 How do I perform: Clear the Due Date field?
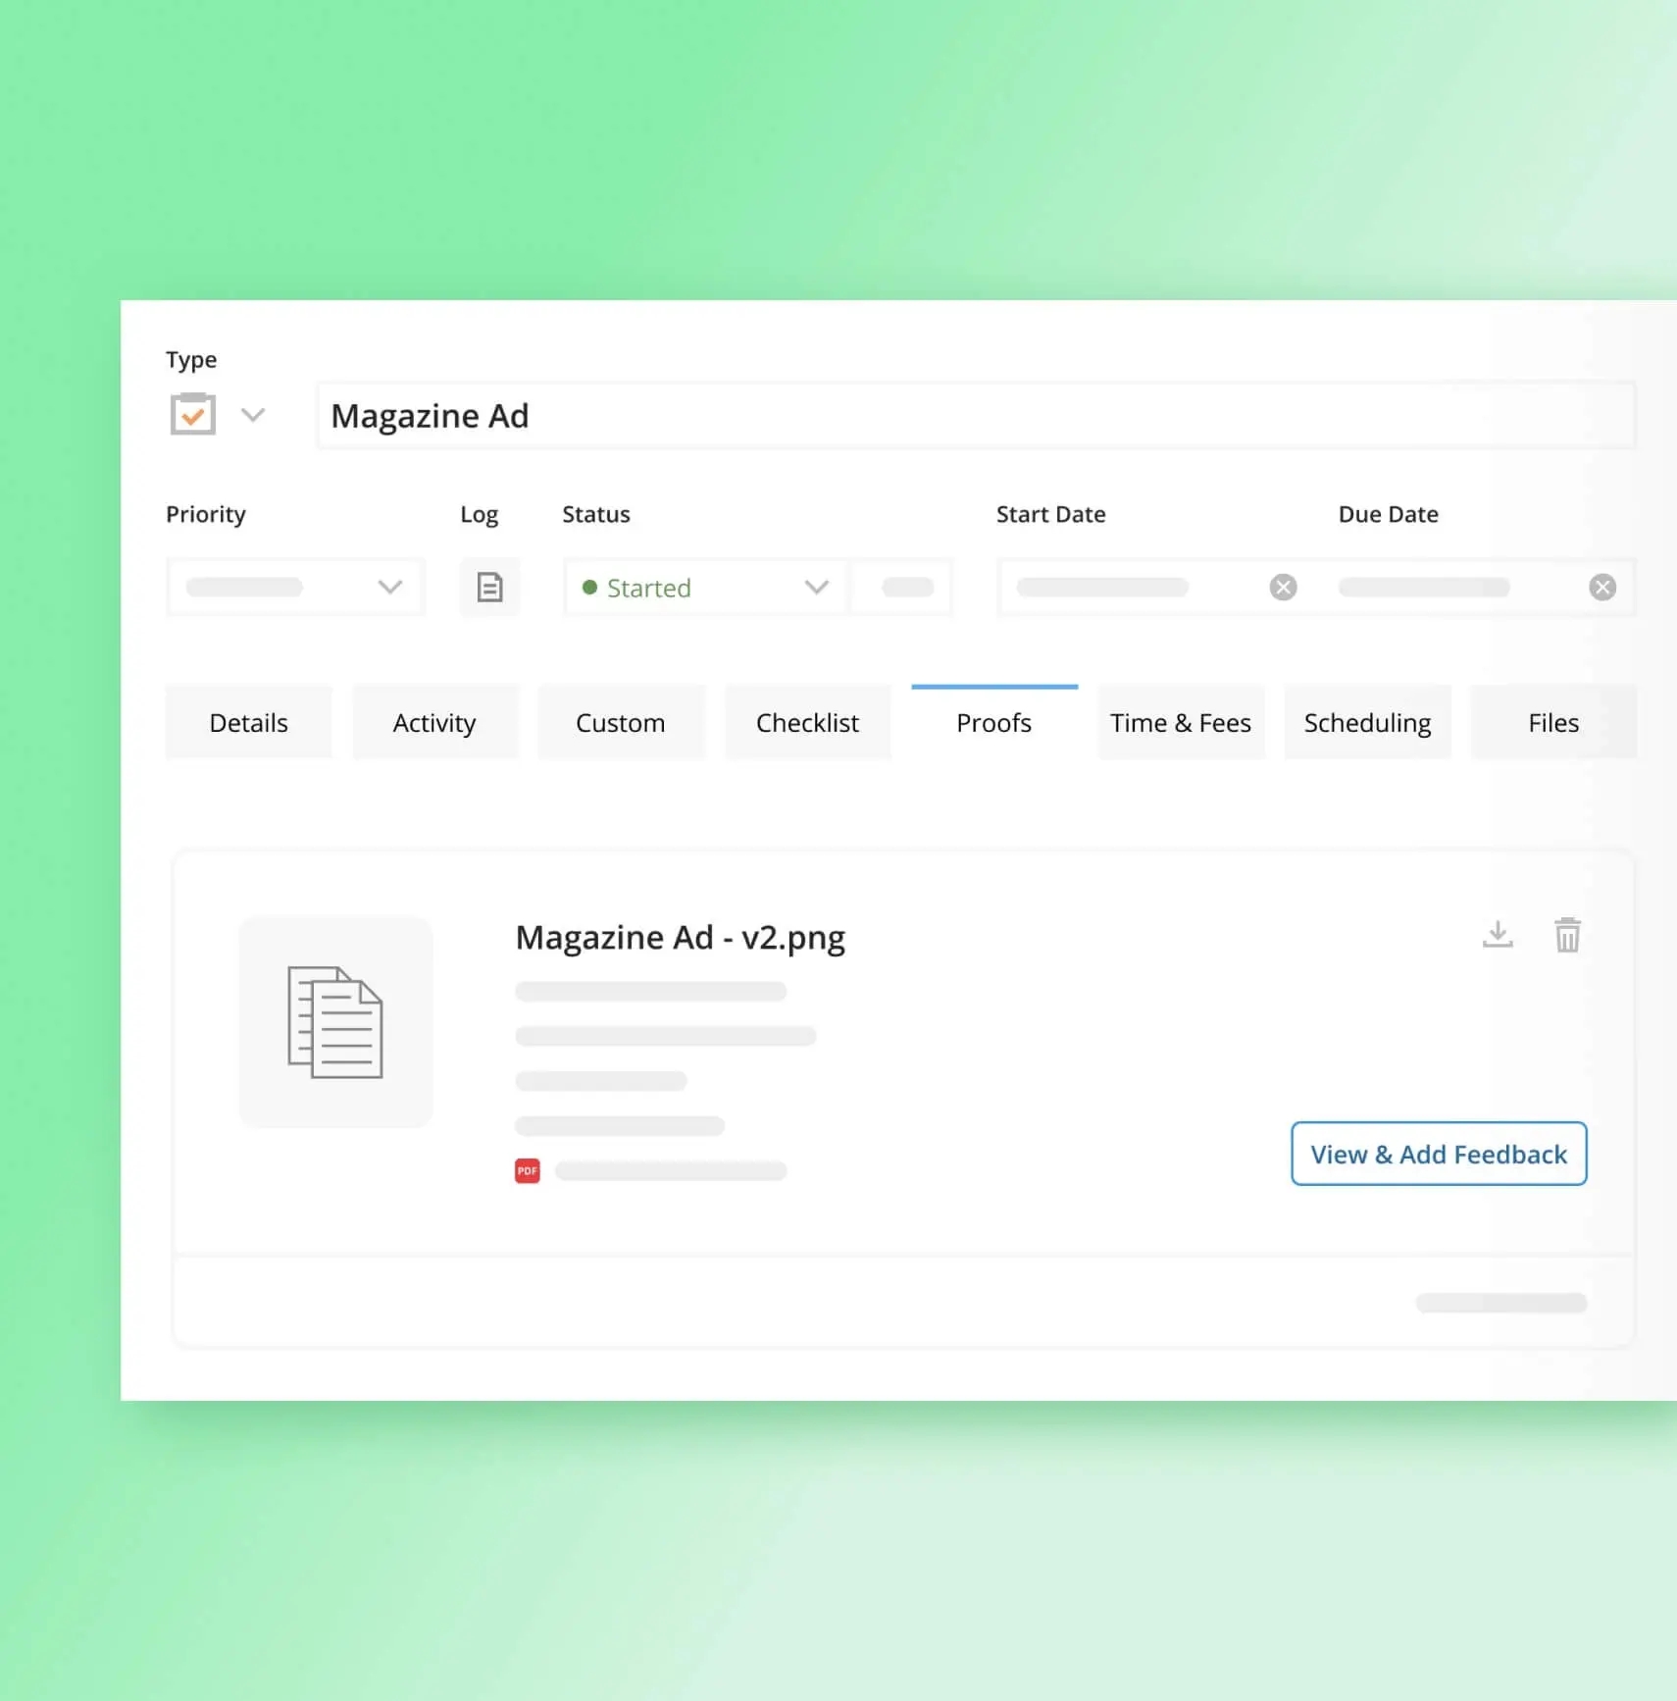point(1604,587)
